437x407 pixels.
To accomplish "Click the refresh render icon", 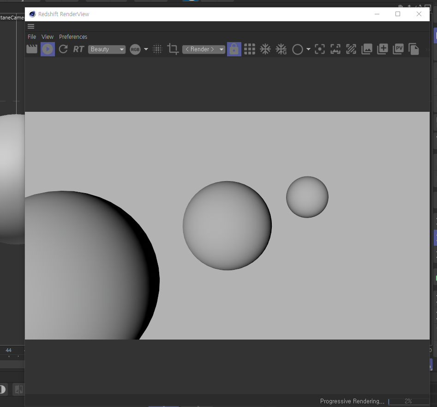I will [63, 49].
